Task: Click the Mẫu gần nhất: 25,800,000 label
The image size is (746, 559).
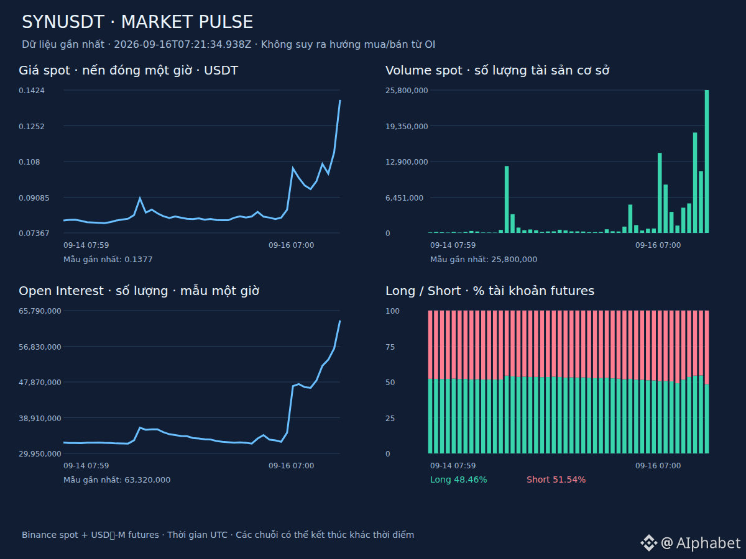Action: [x=484, y=259]
